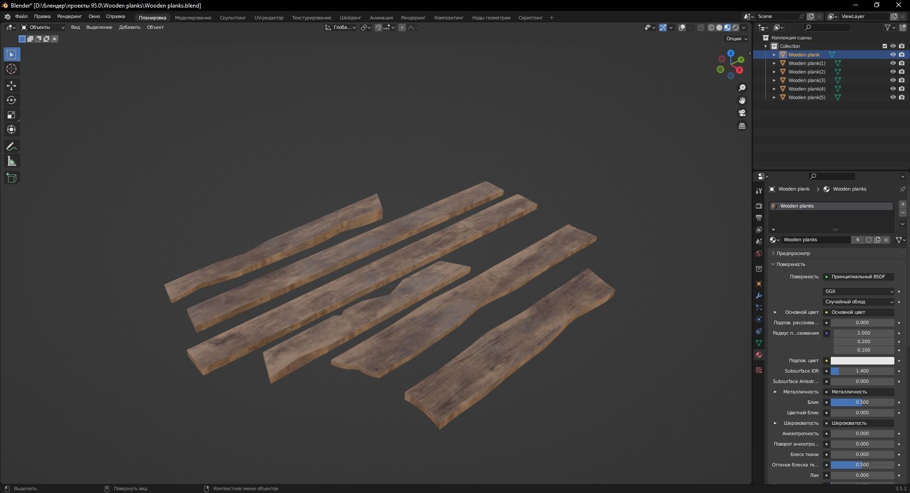Enable proportional editing in the header

pos(401,27)
